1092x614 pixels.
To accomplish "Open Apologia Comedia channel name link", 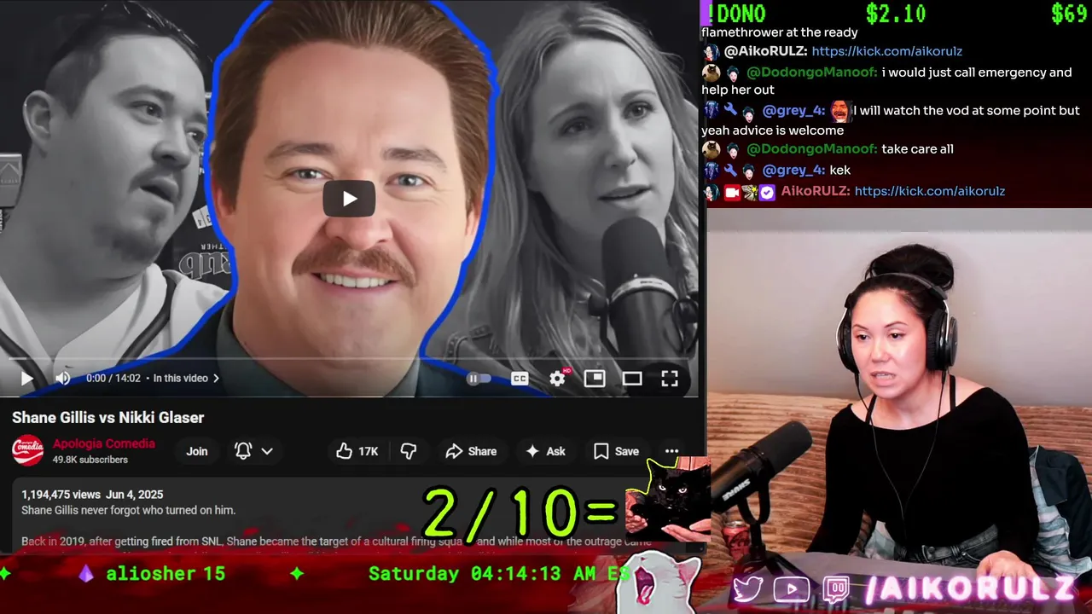I will [104, 443].
